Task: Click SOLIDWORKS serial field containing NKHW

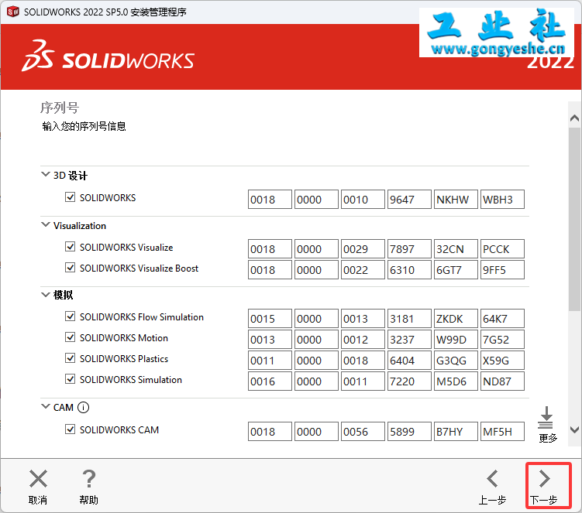Action: 456,200
